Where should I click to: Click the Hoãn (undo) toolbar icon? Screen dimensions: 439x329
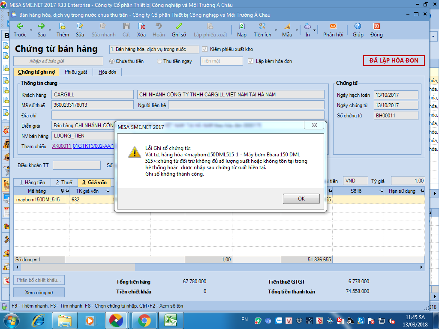(159, 26)
